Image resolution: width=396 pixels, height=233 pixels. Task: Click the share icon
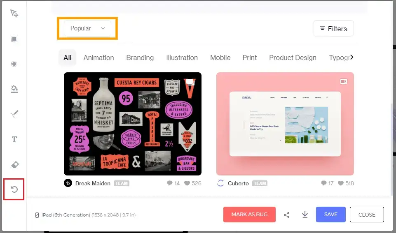(x=287, y=215)
